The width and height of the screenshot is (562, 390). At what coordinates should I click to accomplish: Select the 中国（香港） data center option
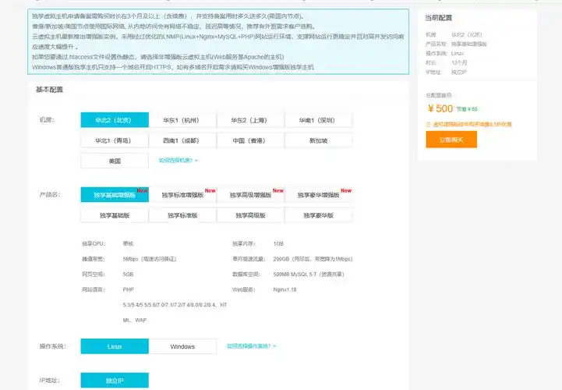tap(250, 140)
